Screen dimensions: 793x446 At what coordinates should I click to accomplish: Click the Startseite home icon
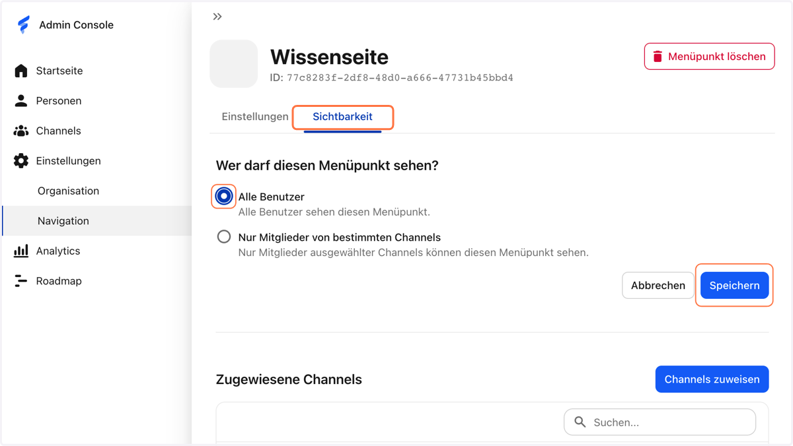pos(21,71)
